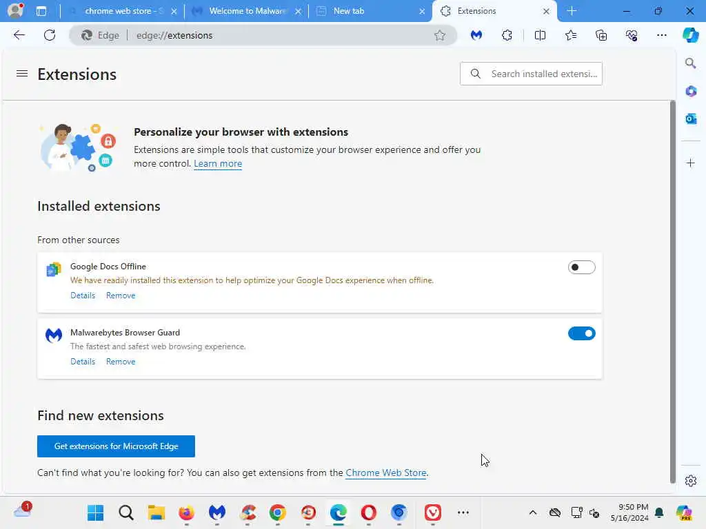Launch Opera from the taskbar

point(368,512)
